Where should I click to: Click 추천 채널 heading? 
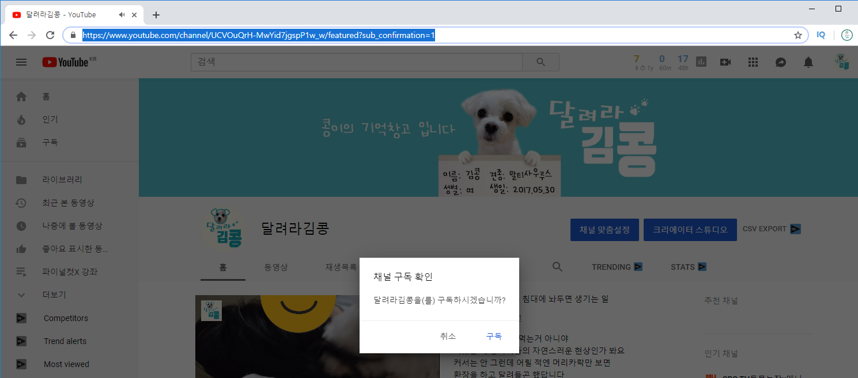coord(721,300)
